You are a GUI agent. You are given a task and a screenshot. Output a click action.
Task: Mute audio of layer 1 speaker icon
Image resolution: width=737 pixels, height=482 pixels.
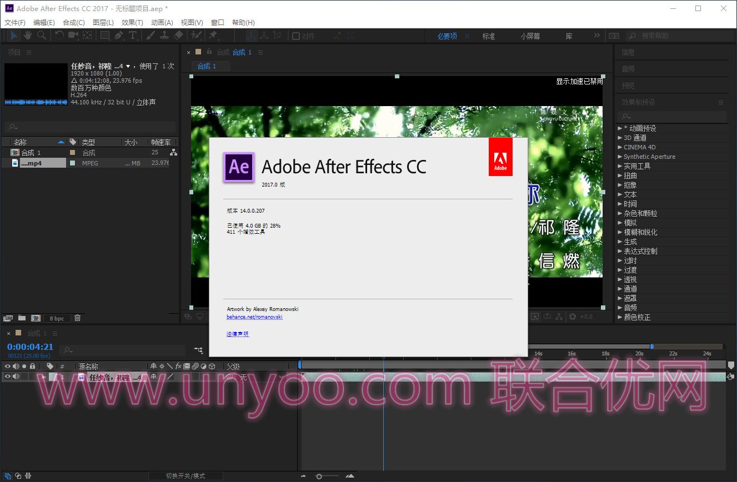coord(16,376)
